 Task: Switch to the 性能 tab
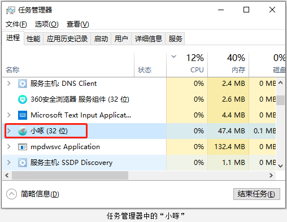(33, 39)
